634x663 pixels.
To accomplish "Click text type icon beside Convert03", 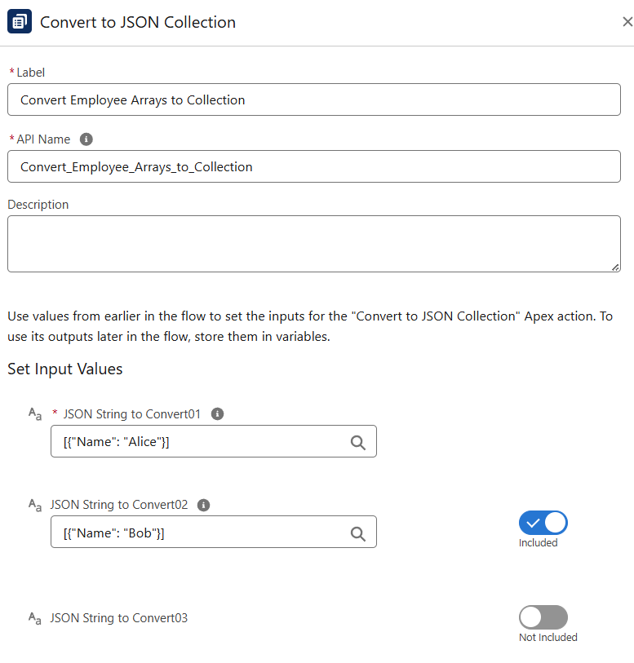I will tap(35, 618).
